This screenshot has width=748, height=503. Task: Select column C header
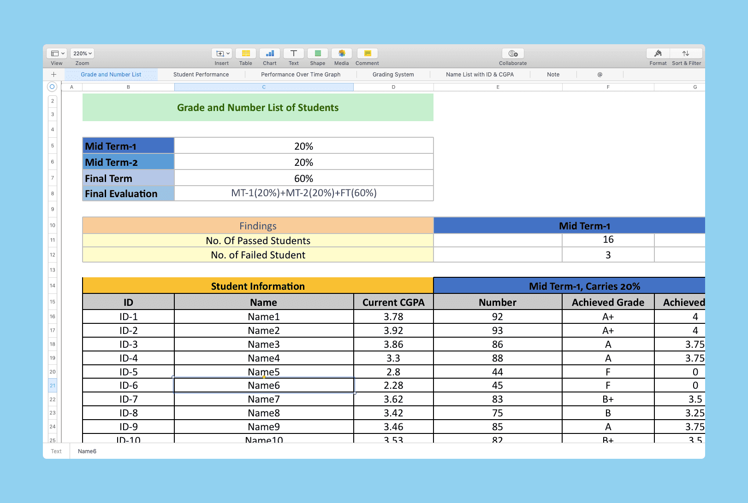(x=264, y=87)
